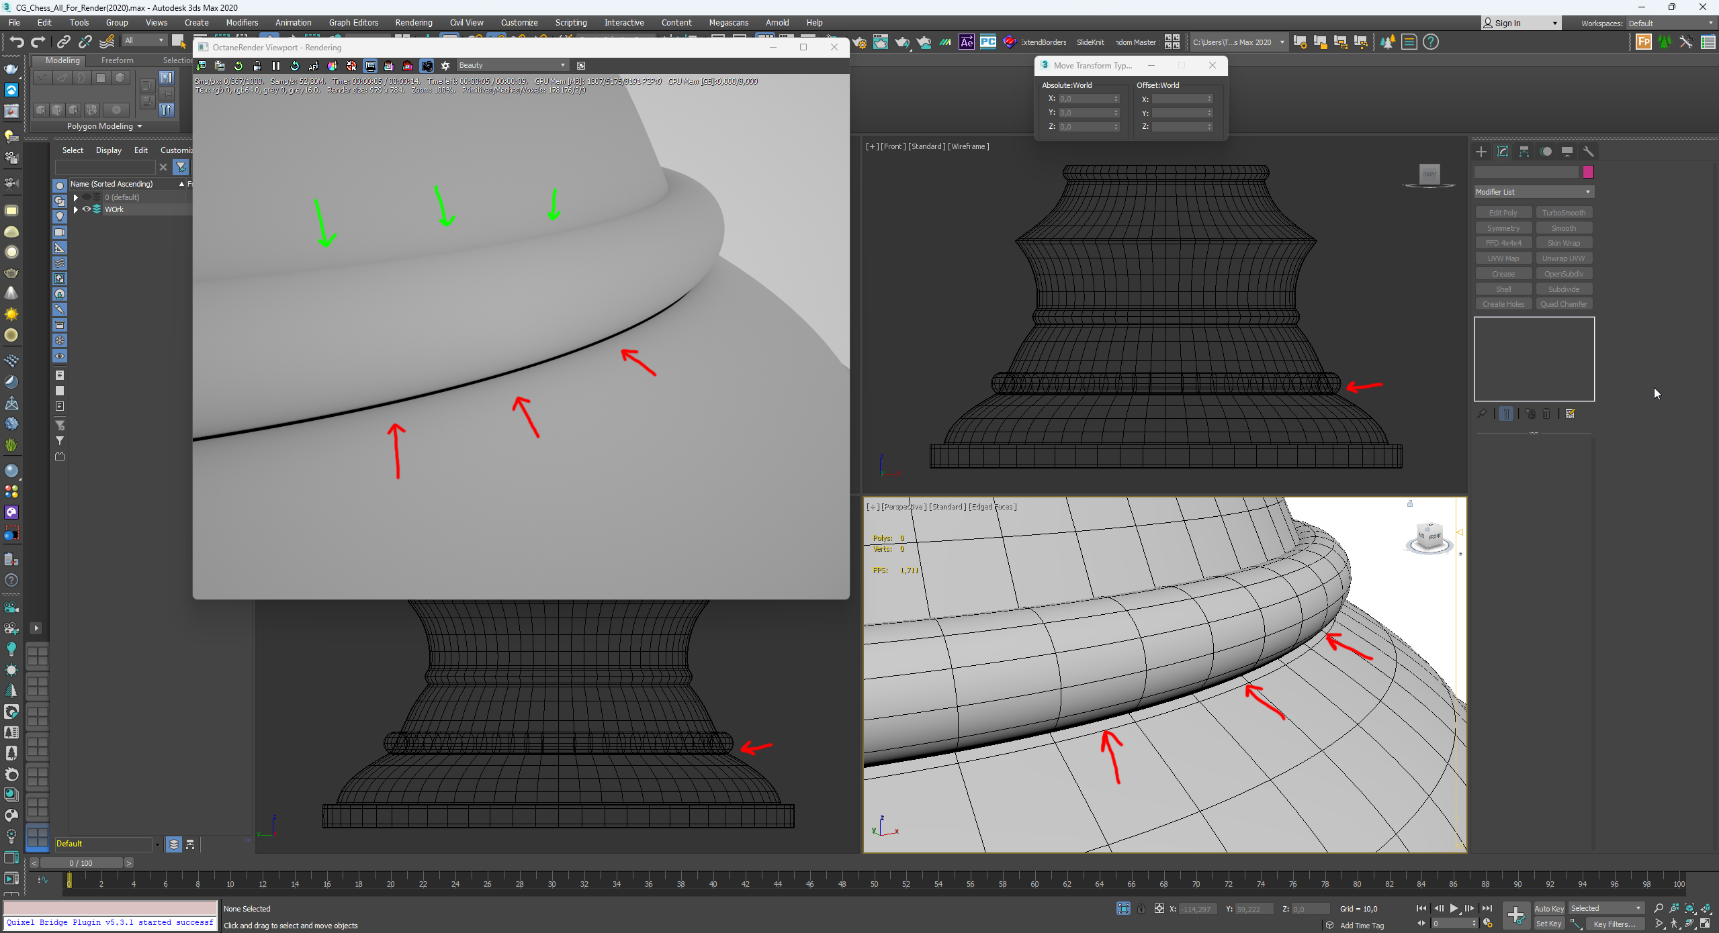Pause the Octane render
1719x933 pixels.
275,66
